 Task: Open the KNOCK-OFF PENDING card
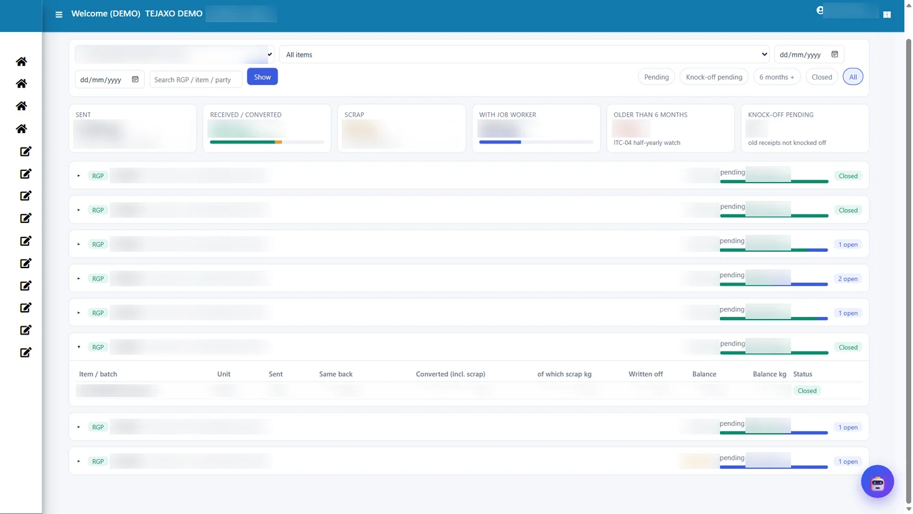click(805, 128)
